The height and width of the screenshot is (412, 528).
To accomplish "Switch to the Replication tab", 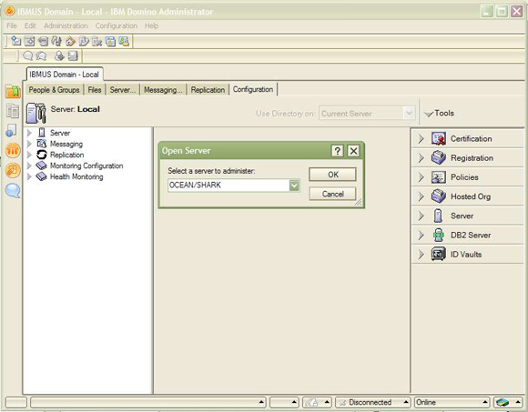I will [x=208, y=90].
